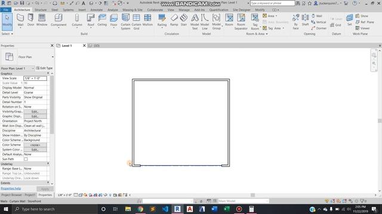Screen dimensions: 382x214
Task: Expand the Room & Area panel dropdown
Action: [x=257, y=34]
